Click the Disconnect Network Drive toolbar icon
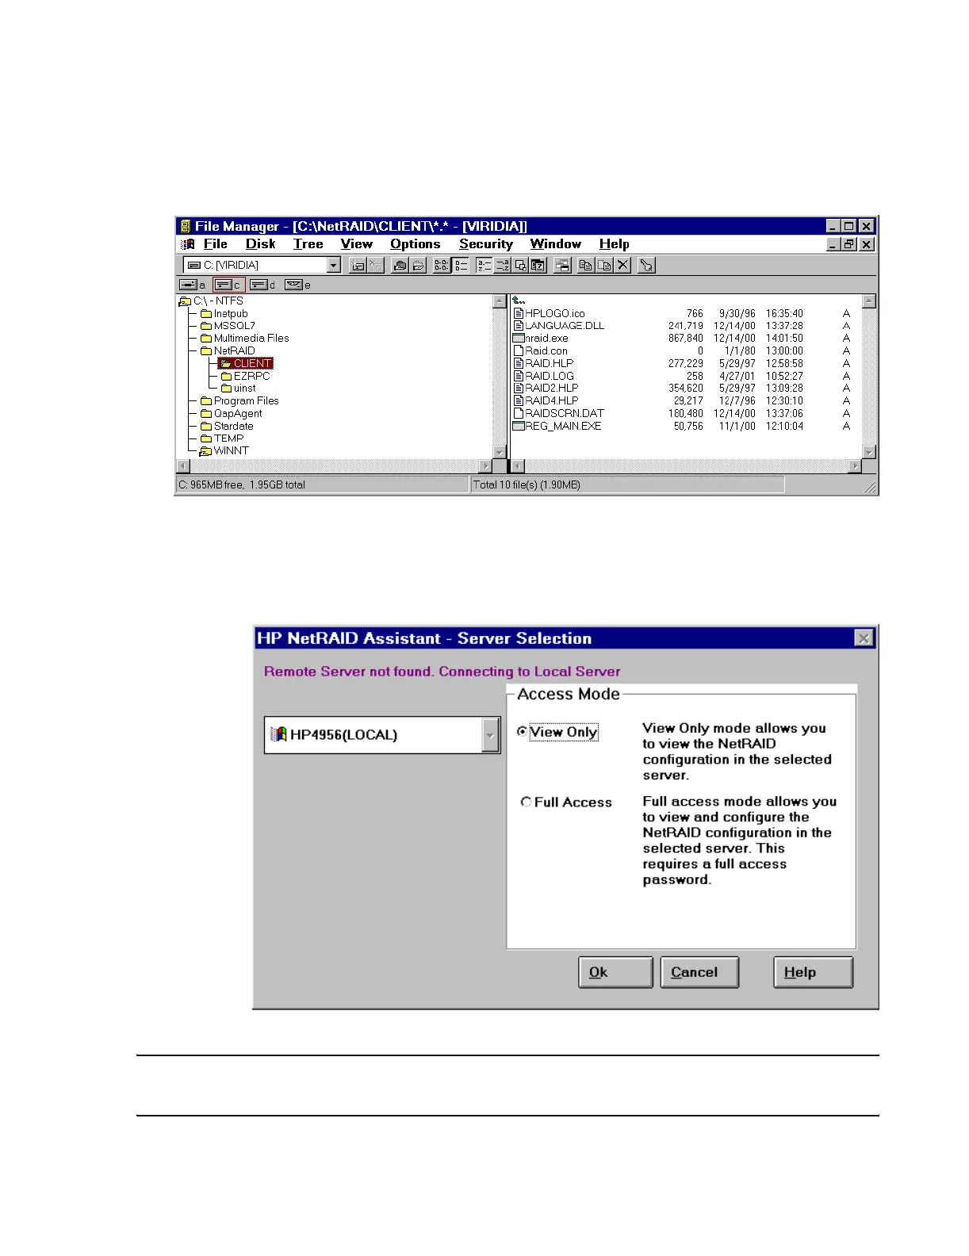 (375, 266)
